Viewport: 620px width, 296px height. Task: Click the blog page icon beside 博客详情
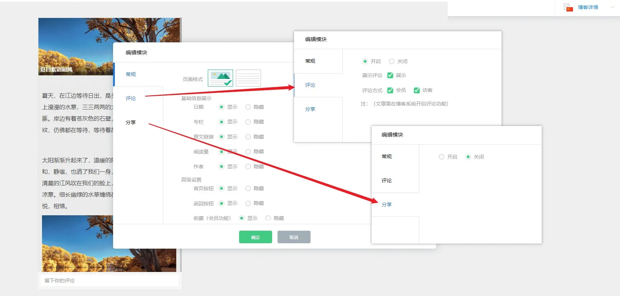click(x=568, y=7)
